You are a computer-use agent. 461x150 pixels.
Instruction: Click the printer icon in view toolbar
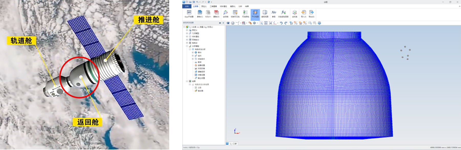click(233, 23)
